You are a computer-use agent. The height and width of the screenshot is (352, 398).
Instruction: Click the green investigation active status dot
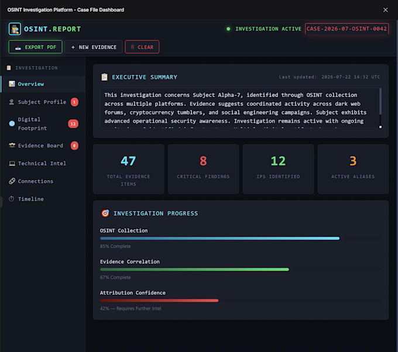coord(228,29)
